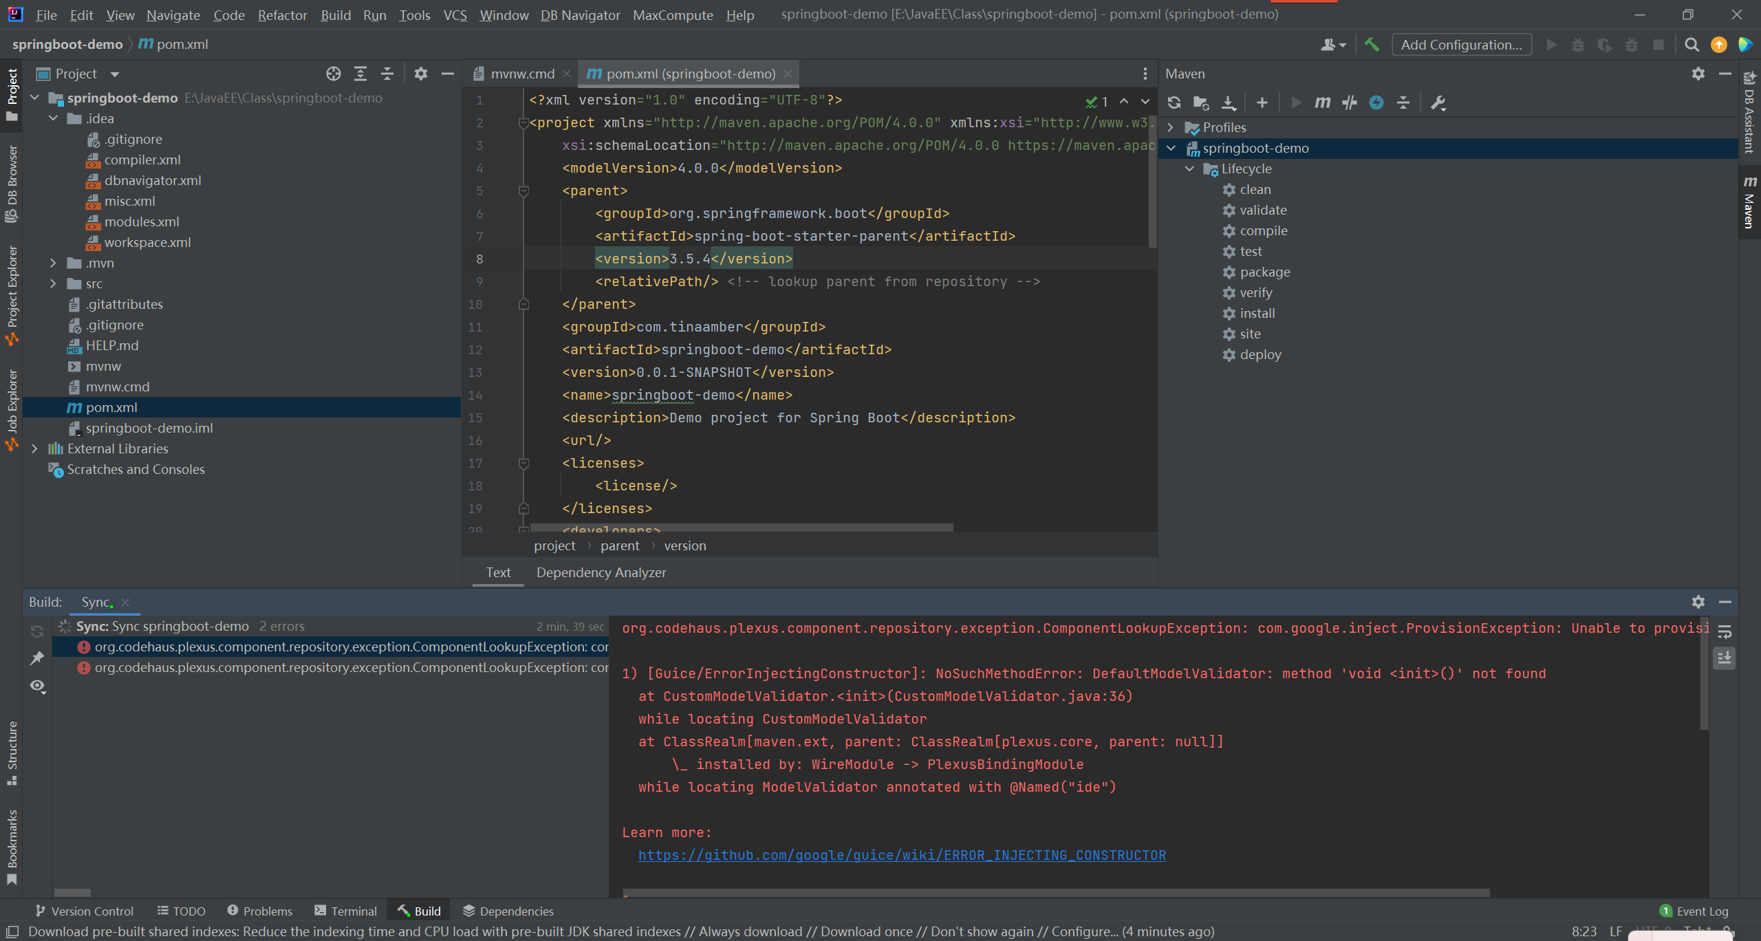Open Problems tool window
1761x941 pixels.
pos(259,911)
